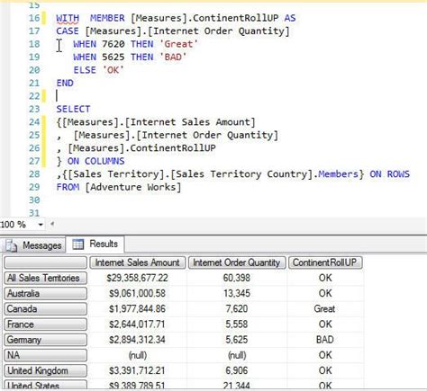Click the OK cell in France row
Viewport: 427px width, 391px height.
point(325,324)
